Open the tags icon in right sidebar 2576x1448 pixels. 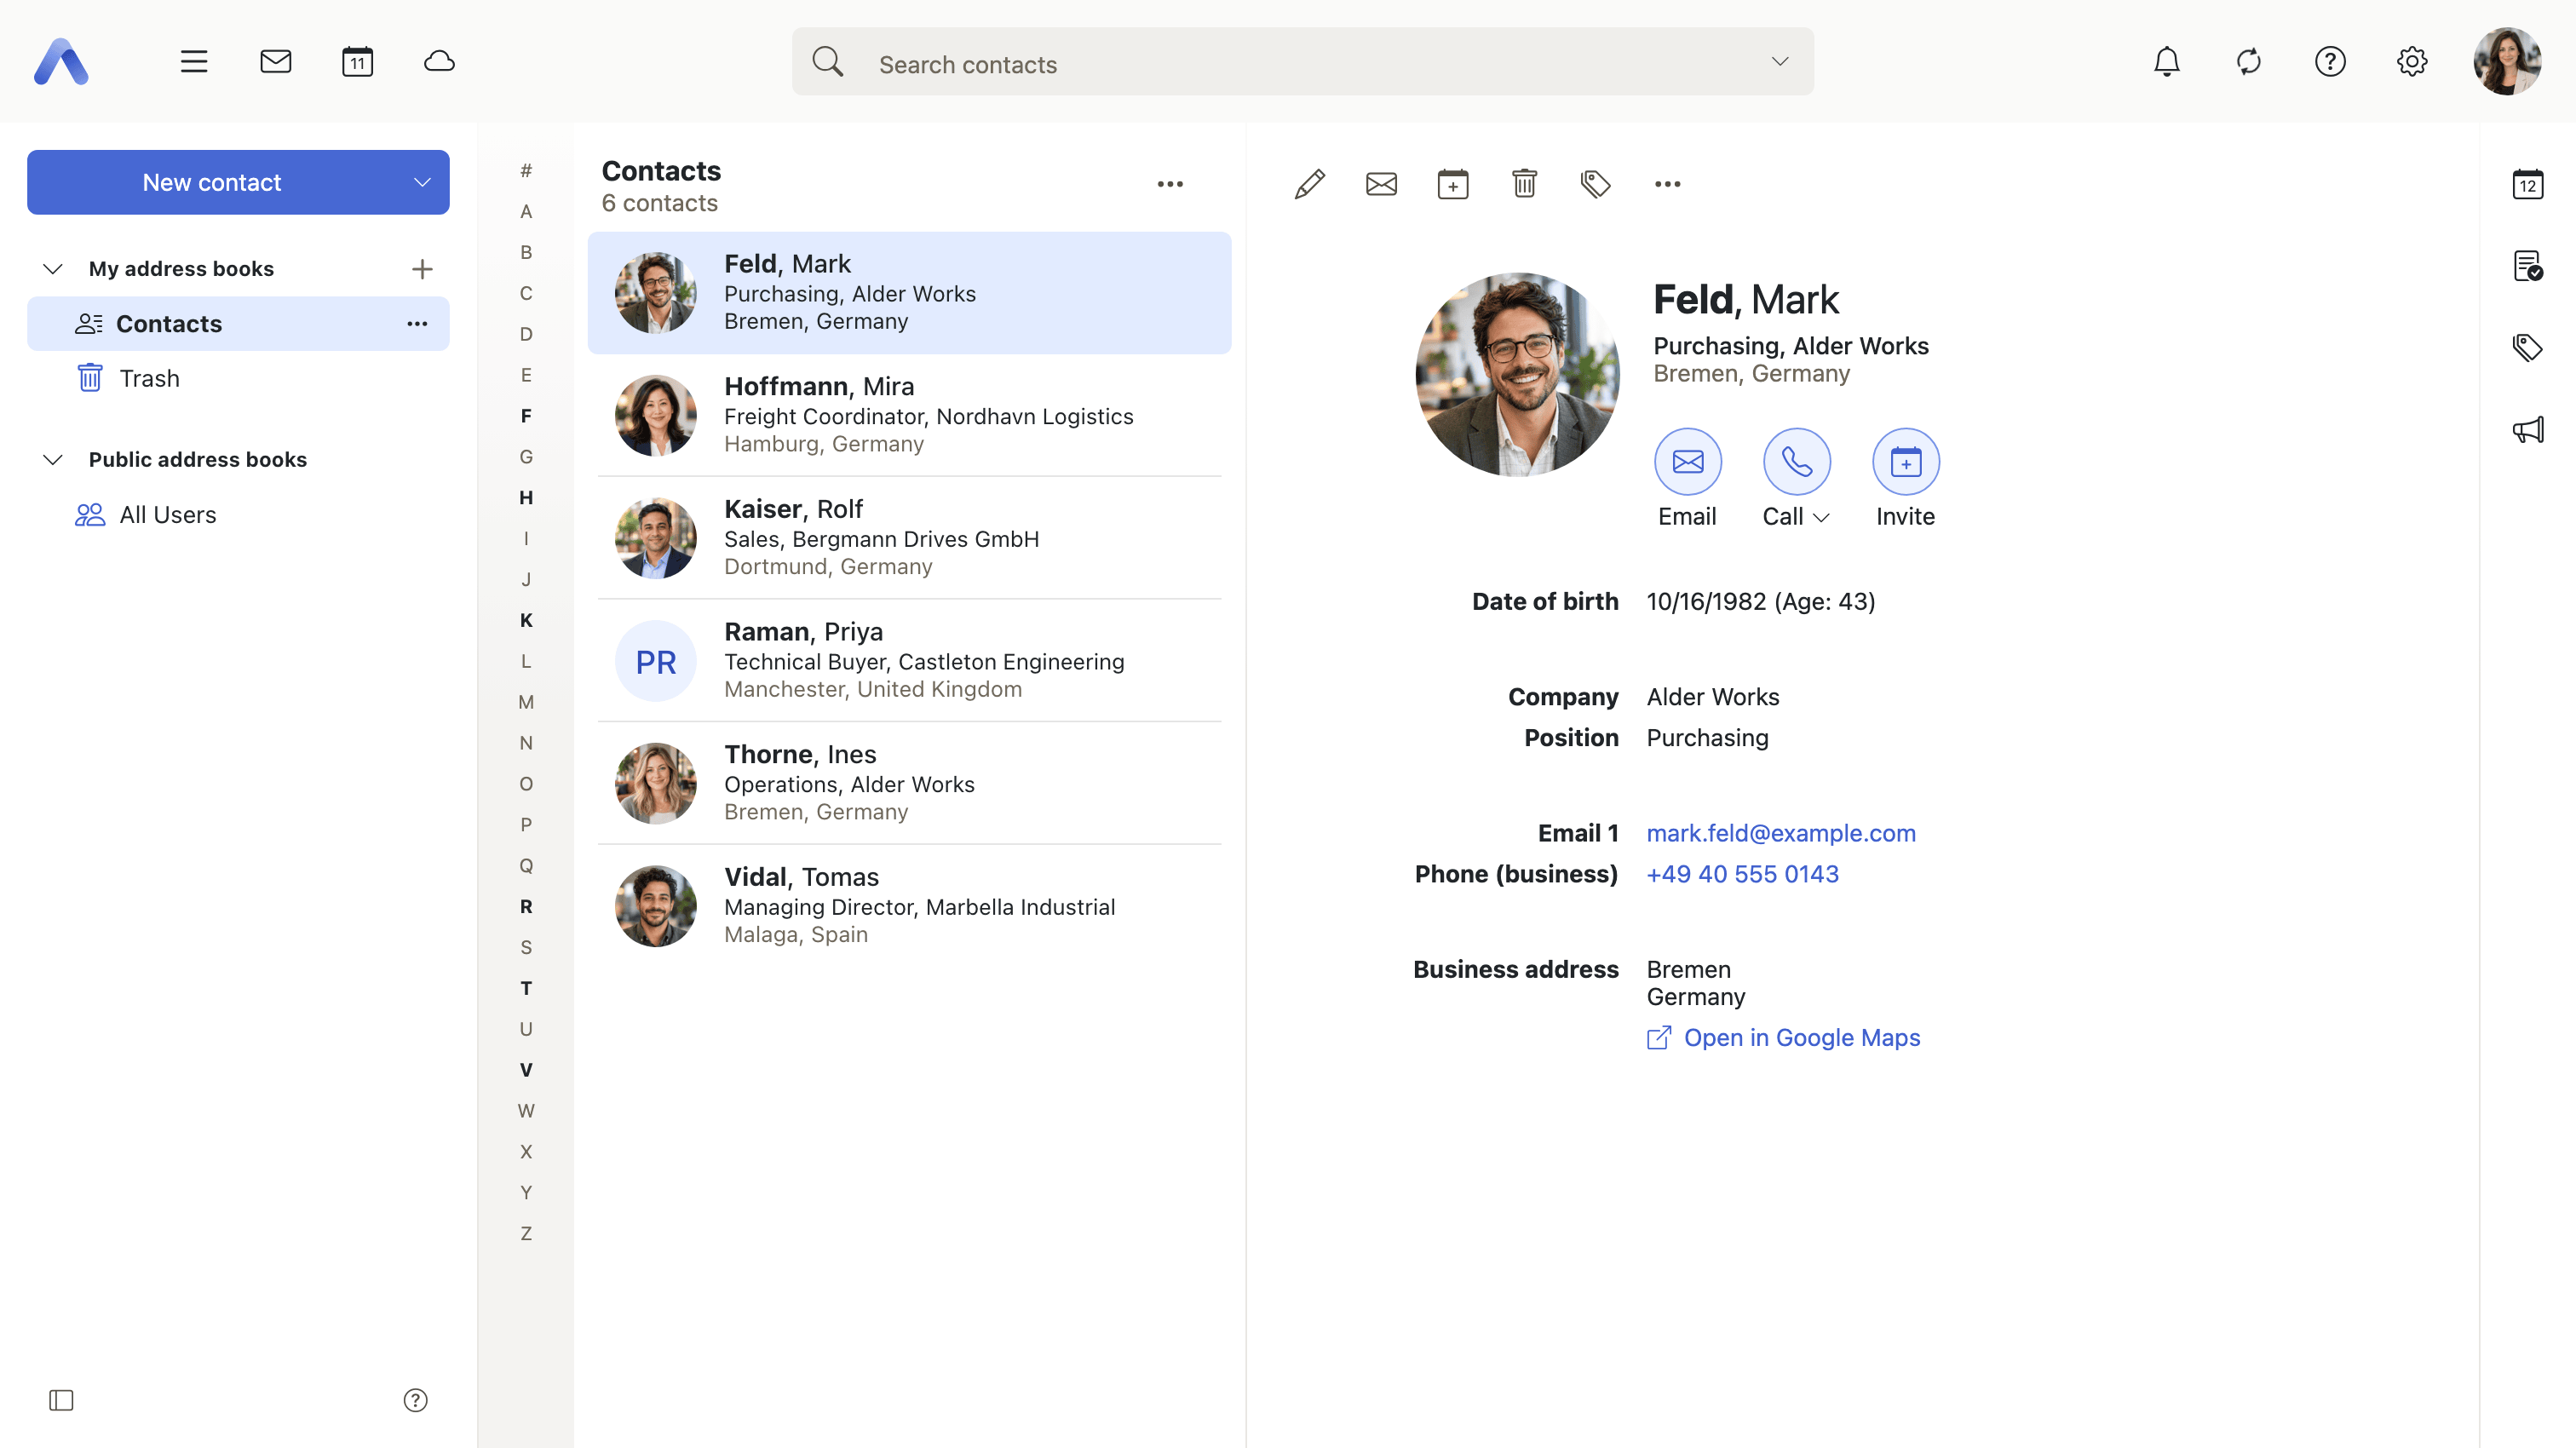pos(2527,348)
